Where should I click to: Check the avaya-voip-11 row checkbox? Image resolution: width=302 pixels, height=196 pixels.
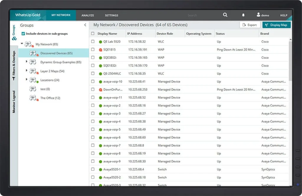[93, 98]
